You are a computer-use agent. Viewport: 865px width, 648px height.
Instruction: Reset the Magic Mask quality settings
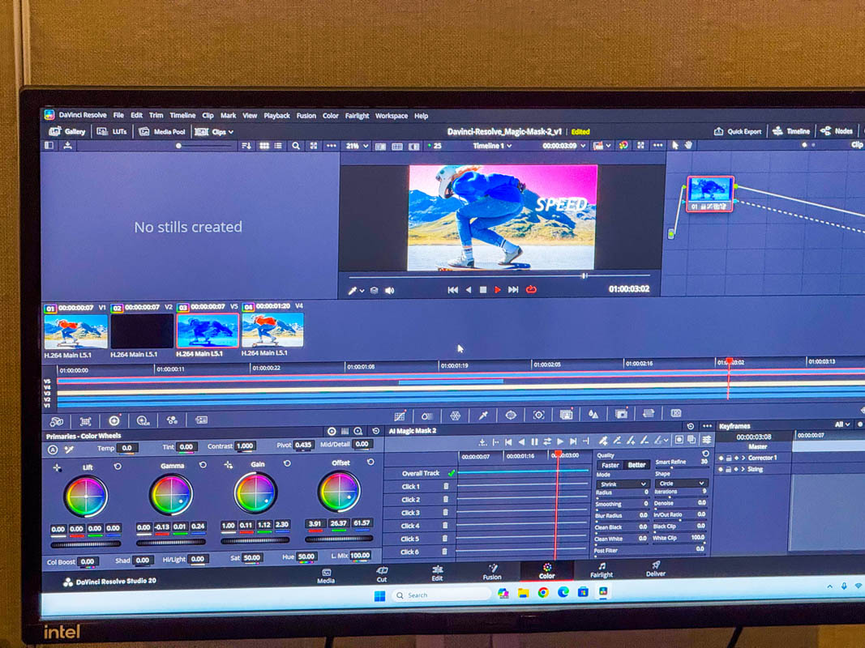point(705,454)
